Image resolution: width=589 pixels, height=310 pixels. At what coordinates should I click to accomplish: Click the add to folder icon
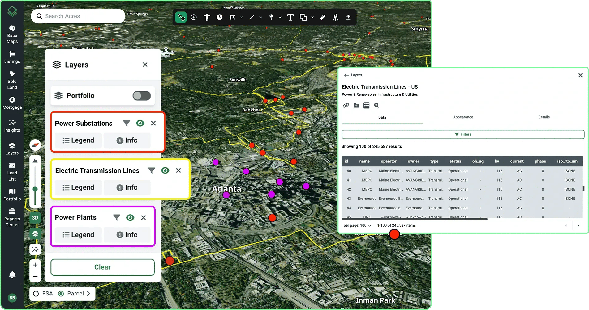click(356, 105)
